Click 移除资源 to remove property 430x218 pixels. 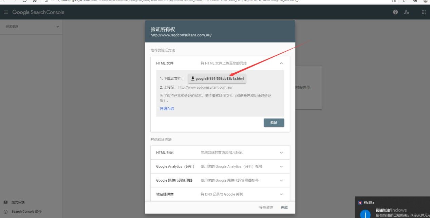266,207
